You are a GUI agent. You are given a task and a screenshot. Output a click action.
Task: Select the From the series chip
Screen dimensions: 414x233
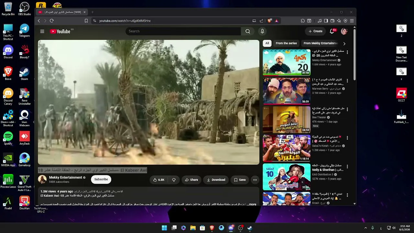[x=286, y=43]
